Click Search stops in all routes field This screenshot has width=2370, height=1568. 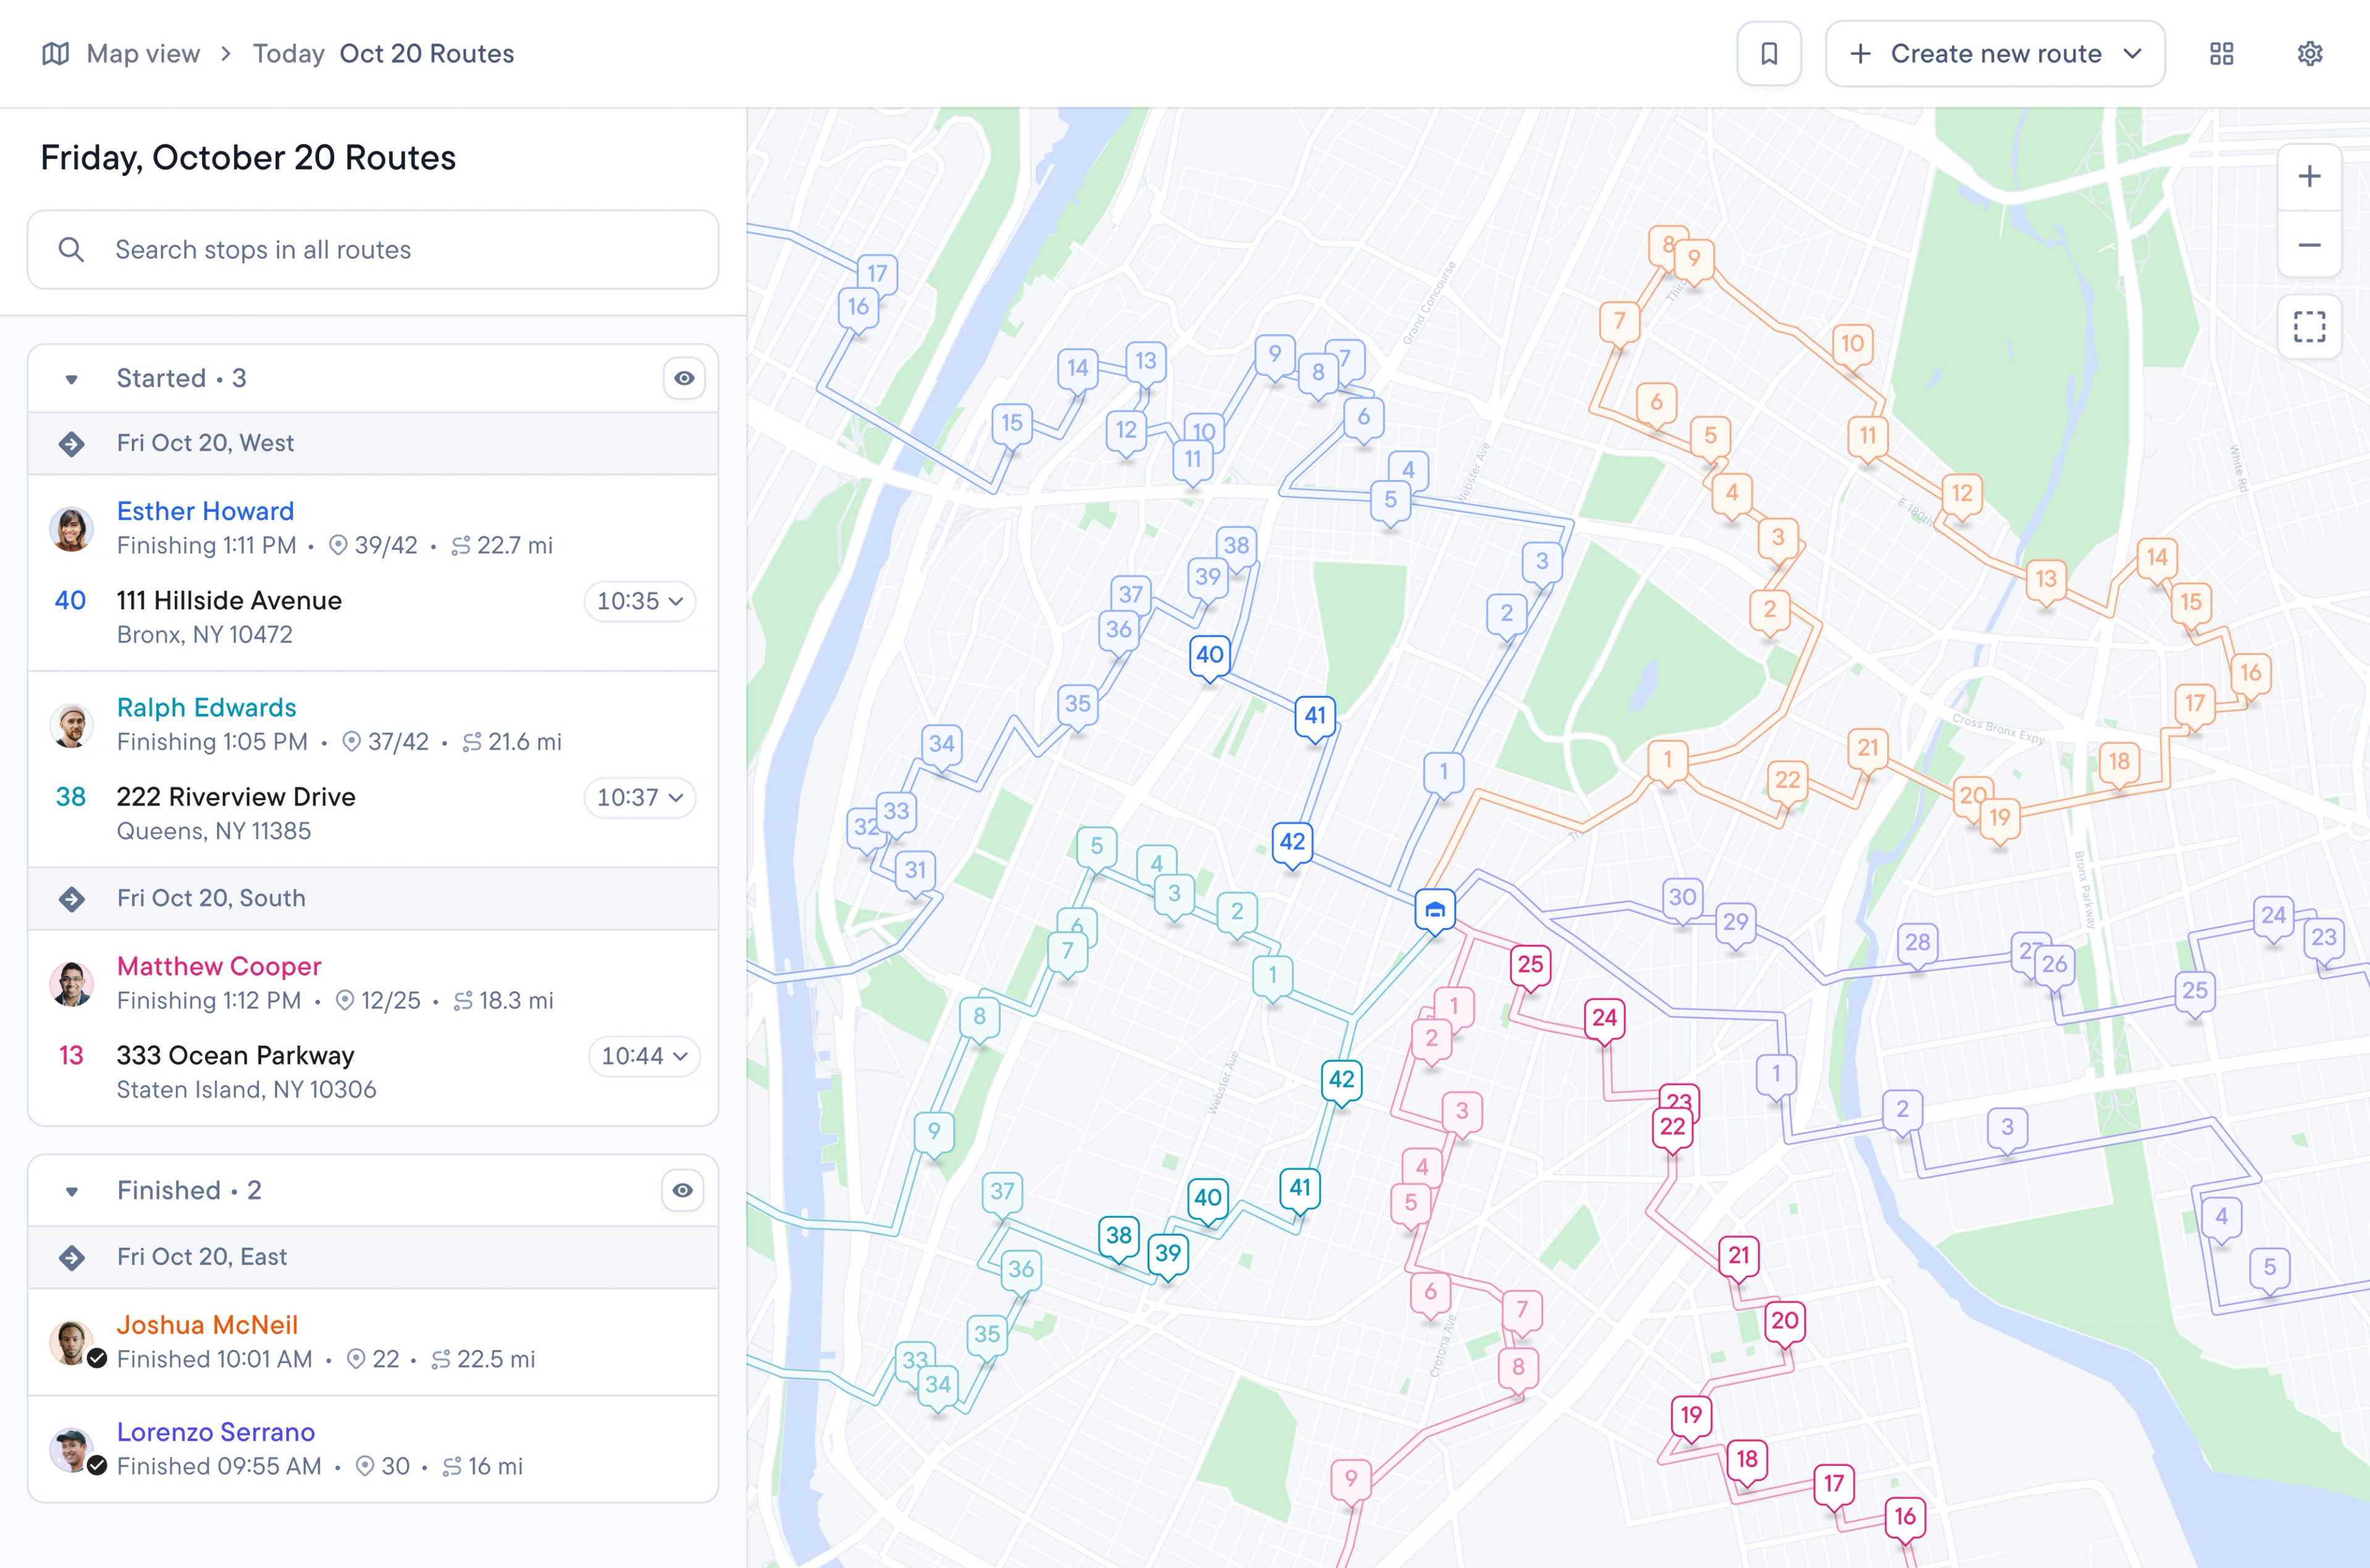[x=373, y=250]
